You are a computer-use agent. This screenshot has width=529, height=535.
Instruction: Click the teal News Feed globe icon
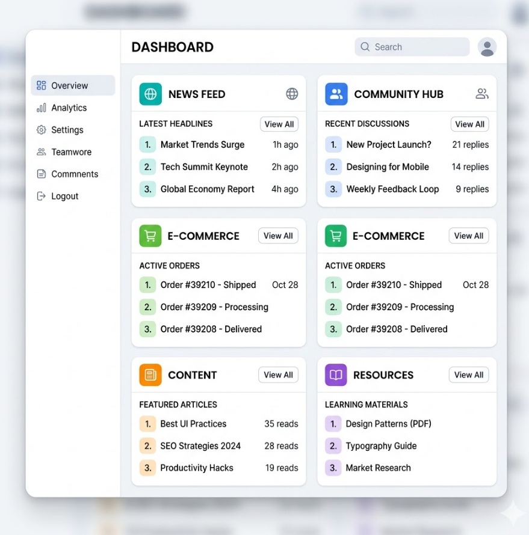[150, 94]
